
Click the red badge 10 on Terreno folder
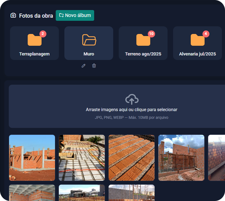pos(151,34)
